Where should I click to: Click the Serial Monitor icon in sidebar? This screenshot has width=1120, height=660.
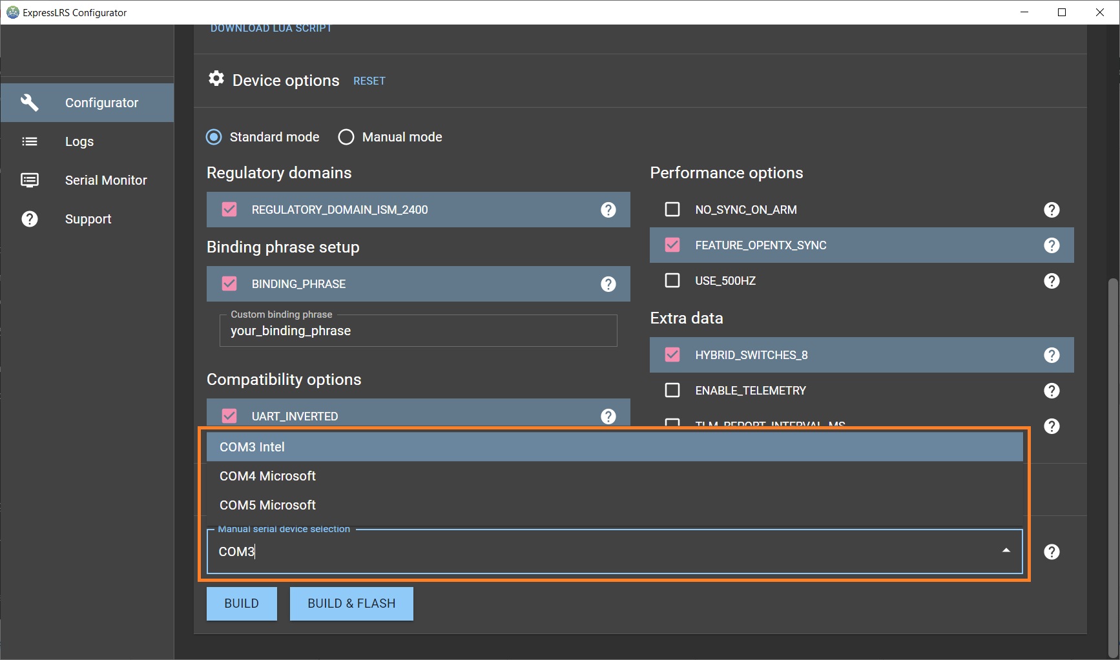(30, 180)
